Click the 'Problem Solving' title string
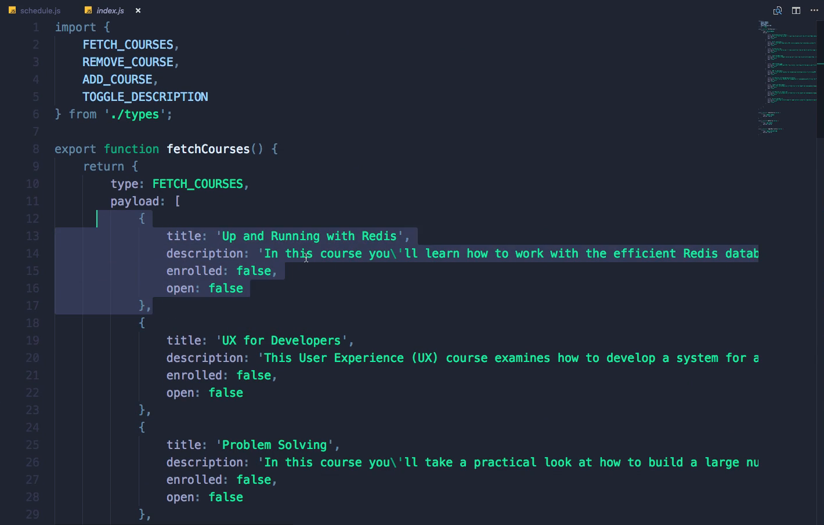This screenshot has width=824, height=525. 274,445
